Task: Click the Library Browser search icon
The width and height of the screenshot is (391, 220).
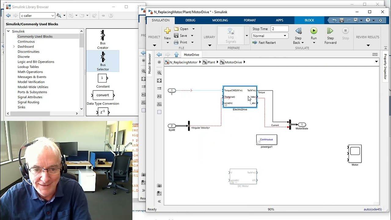Action: (59, 16)
